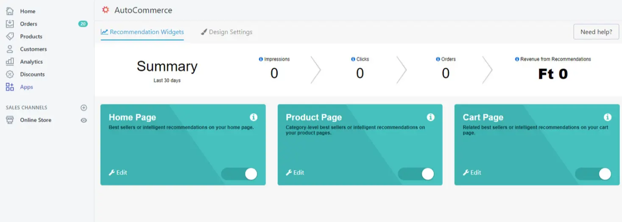This screenshot has height=222, width=622.
Task: Click the Product Page card info icon
Action: click(x=430, y=117)
